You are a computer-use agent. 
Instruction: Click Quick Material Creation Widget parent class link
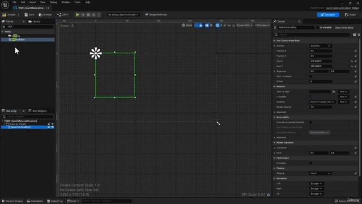coord(342,8)
